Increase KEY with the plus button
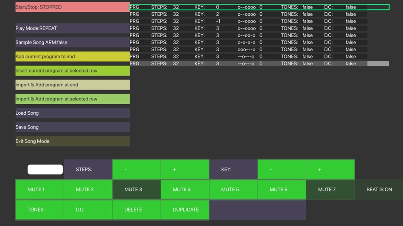This screenshot has height=226, width=403. (330, 169)
